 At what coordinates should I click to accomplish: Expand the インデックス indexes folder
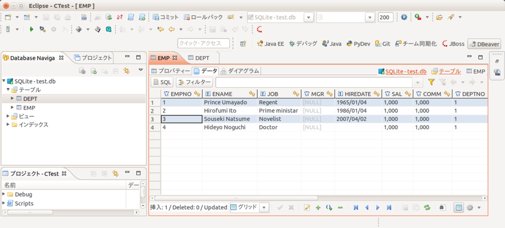[8, 125]
